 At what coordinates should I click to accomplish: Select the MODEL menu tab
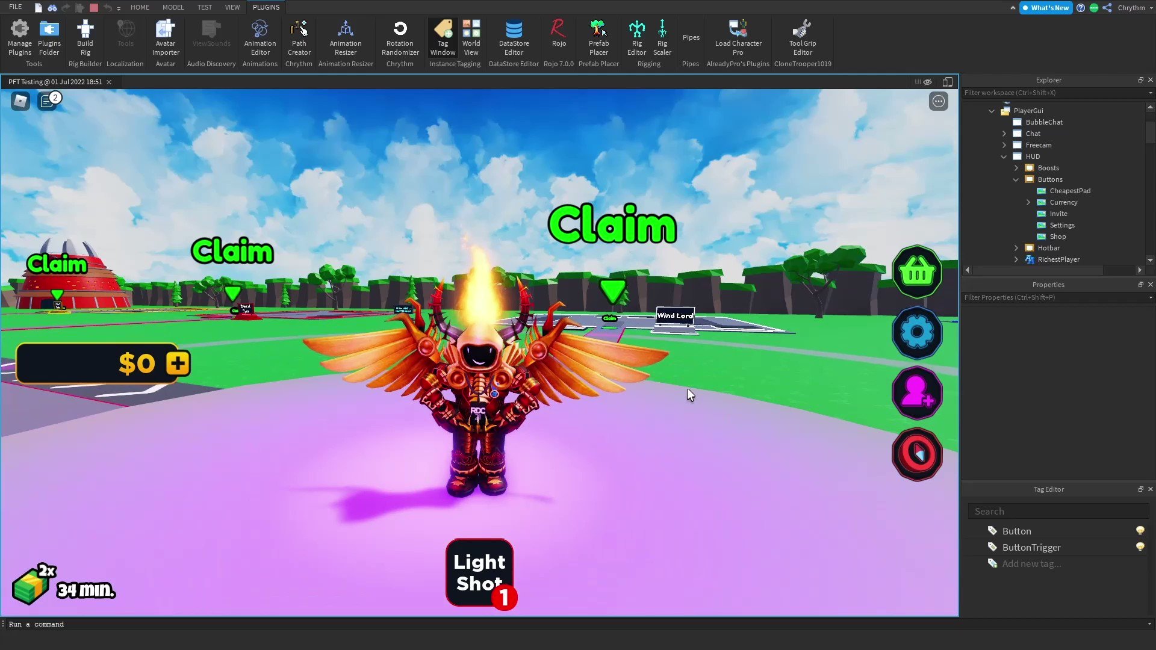(x=172, y=7)
